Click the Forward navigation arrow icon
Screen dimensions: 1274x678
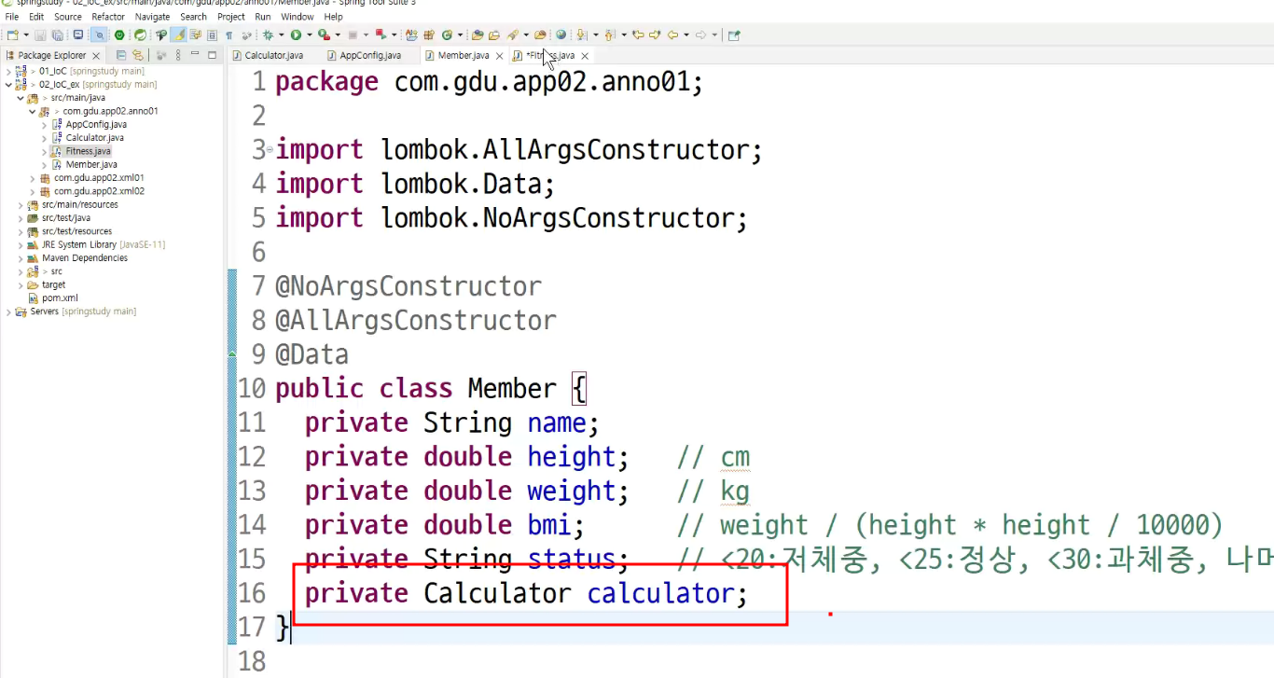click(x=700, y=35)
